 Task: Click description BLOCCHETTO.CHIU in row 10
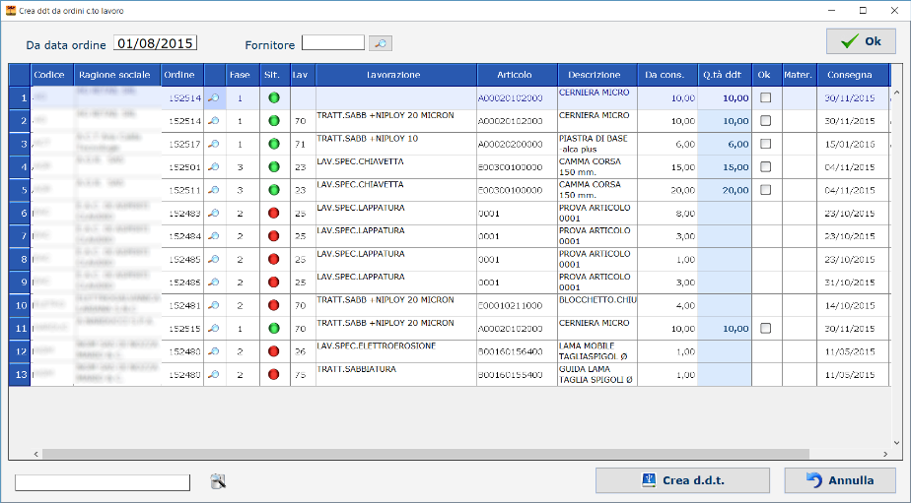[x=597, y=305]
